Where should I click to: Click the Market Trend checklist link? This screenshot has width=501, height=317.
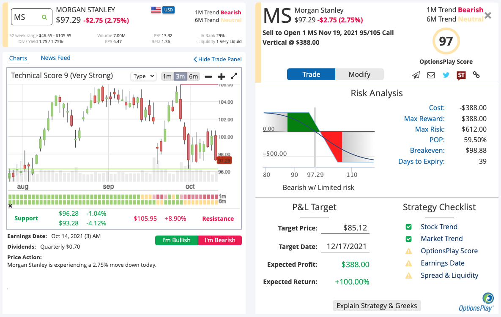441,238
